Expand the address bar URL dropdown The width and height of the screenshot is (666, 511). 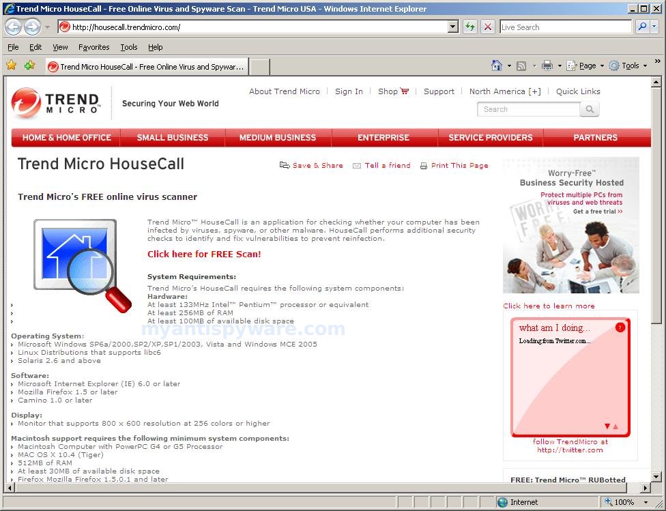pyautogui.click(x=453, y=27)
